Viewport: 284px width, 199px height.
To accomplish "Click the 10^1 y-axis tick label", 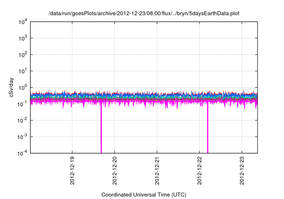I will (23, 71).
